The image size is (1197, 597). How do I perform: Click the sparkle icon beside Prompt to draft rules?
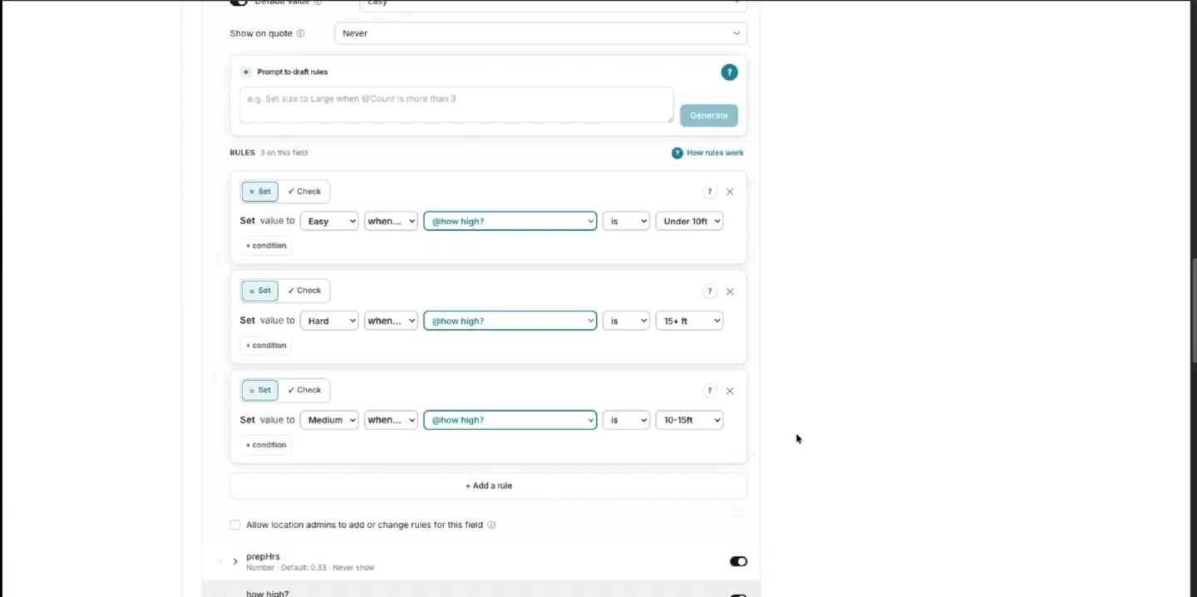point(246,72)
